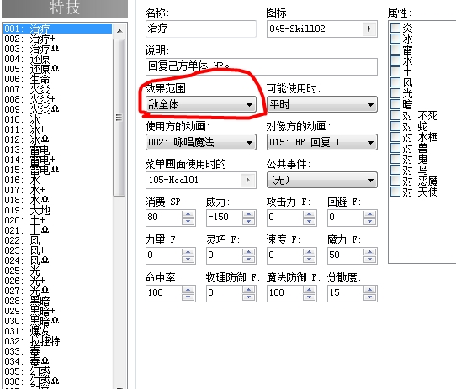Screen dimensions: 456x389
Task: Enable the 暗 attribute checkbox
Action: (x=395, y=104)
